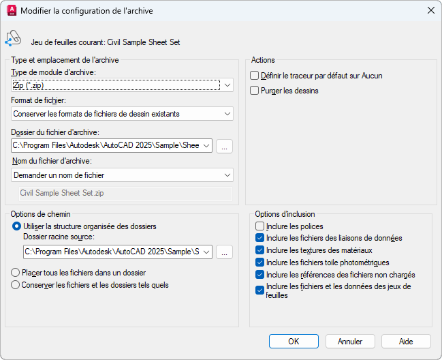Expand the Dossier du fichier d'archive path list
Image resolution: width=442 pixels, height=360 pixels.
click(x=206, y=146)
